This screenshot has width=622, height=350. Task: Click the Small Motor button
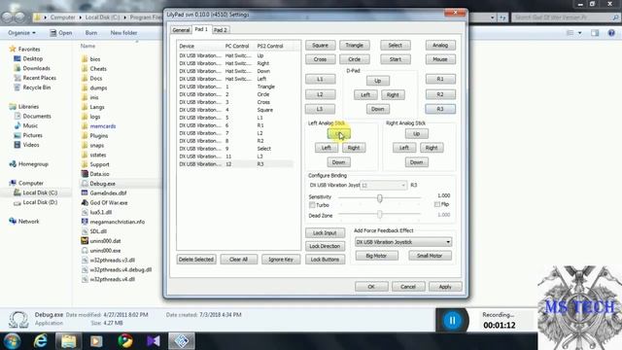(x=430, y=256)
